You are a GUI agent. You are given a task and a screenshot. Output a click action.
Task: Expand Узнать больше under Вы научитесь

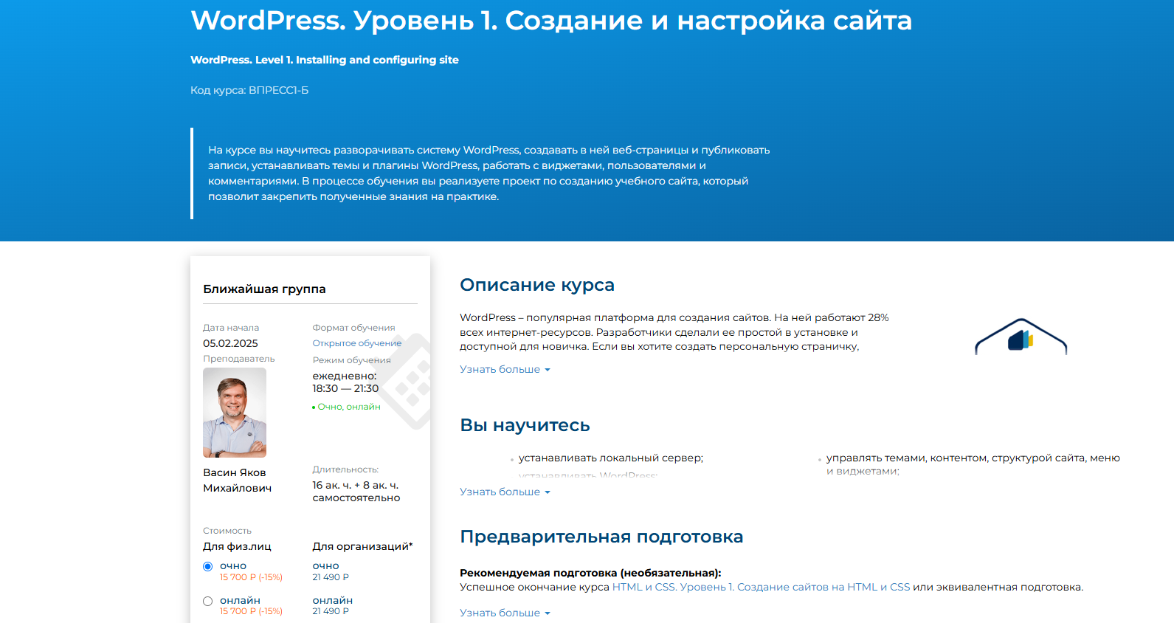505,492
